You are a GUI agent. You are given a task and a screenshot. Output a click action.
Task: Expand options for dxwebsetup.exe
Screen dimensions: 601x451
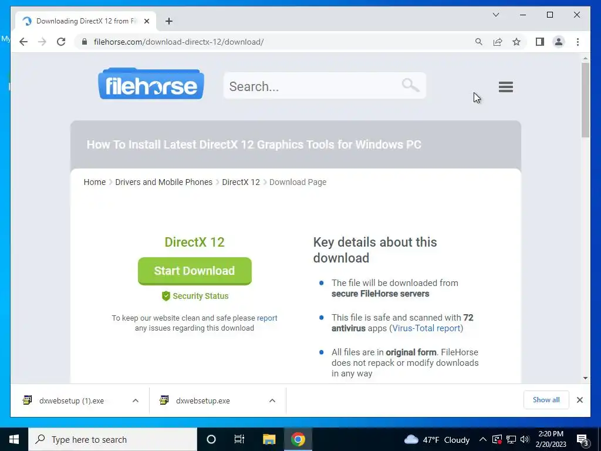(x=272, y=400)
